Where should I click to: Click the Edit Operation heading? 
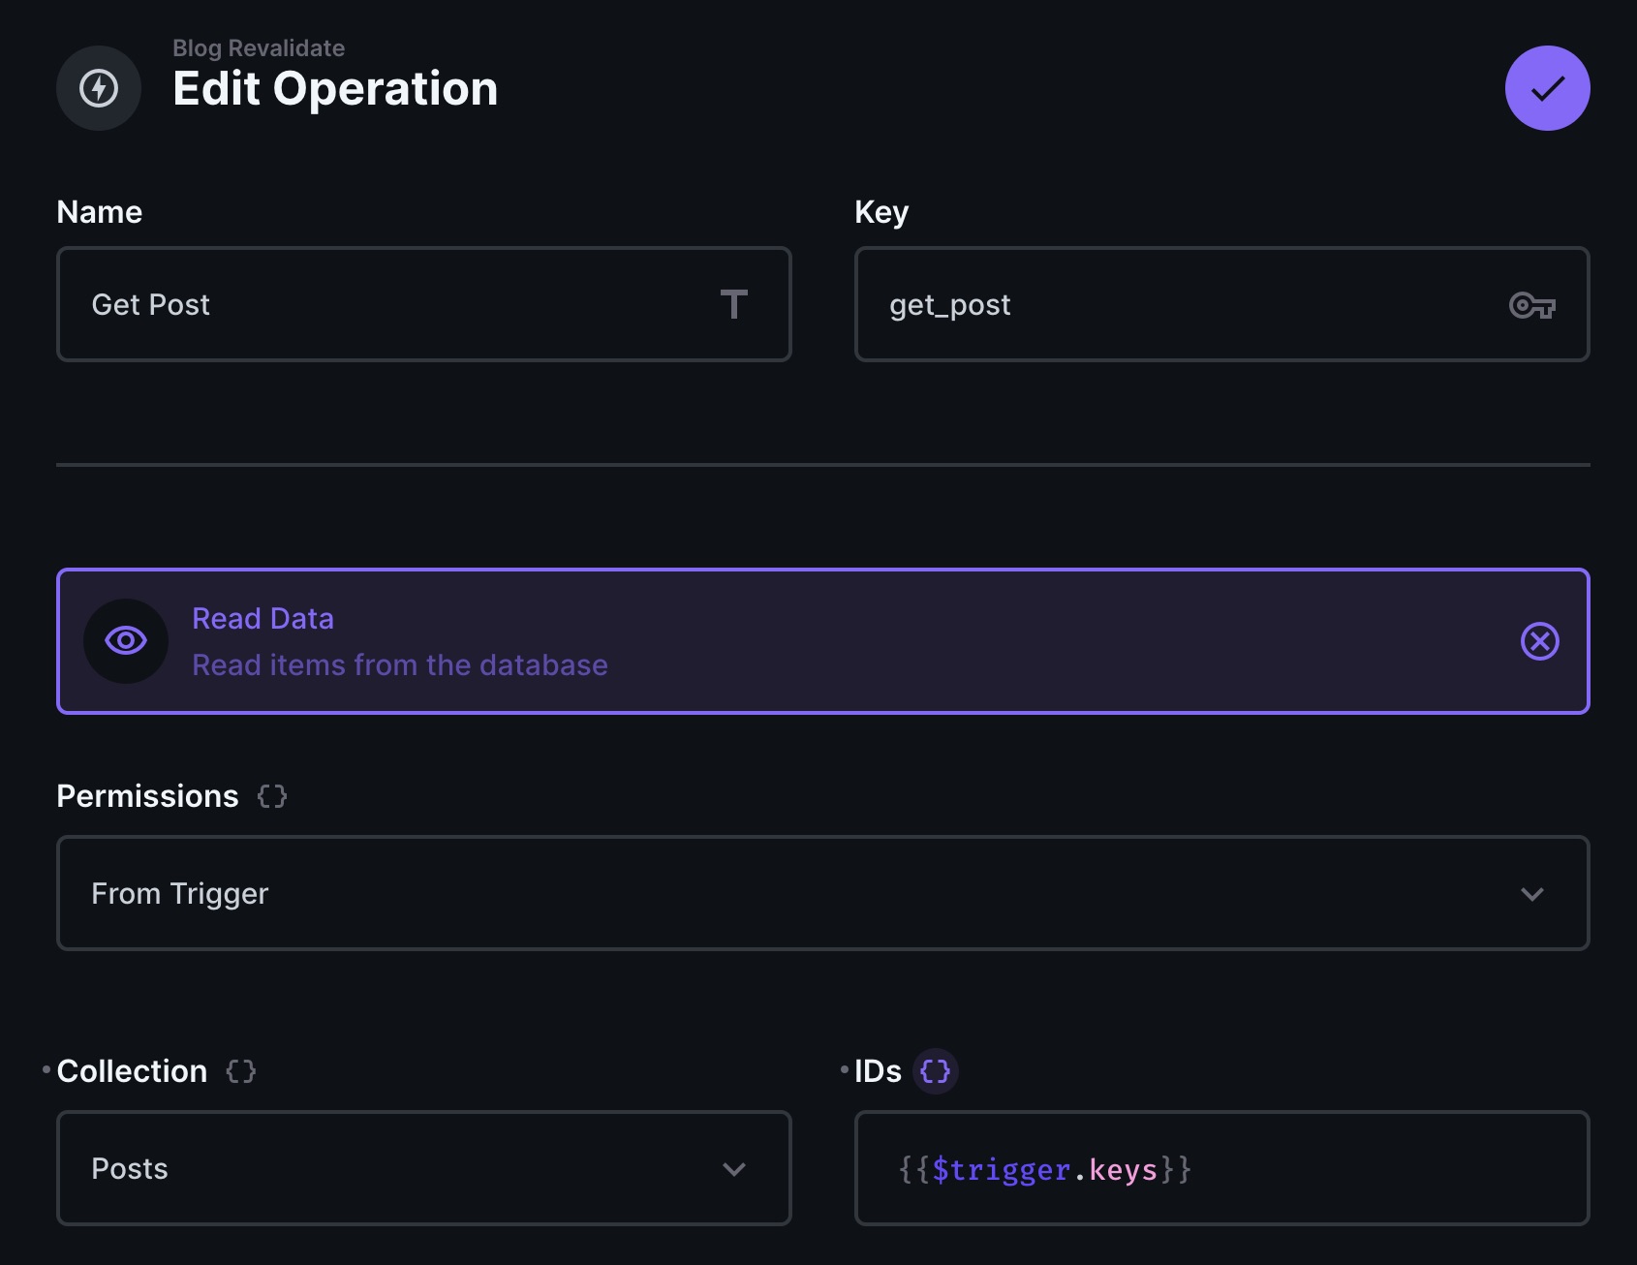(335, 88)
